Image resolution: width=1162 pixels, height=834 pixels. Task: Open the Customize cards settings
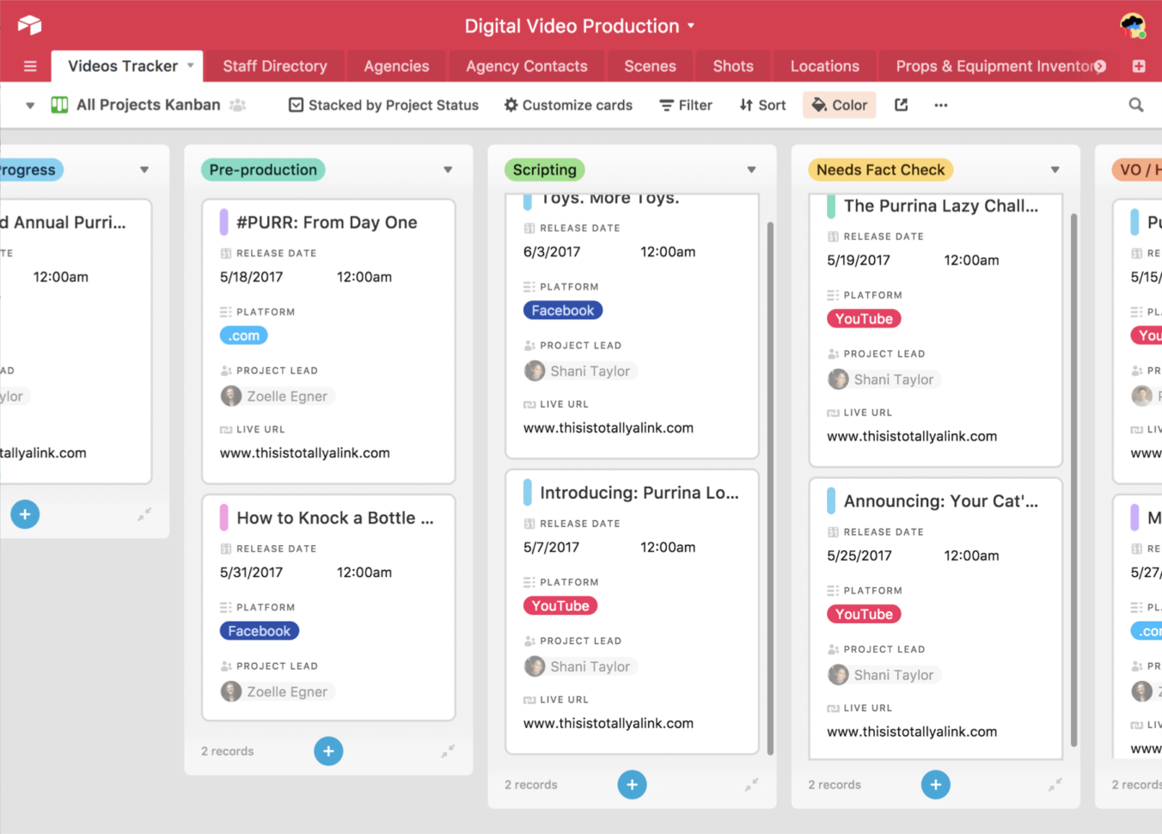(567, 105)
